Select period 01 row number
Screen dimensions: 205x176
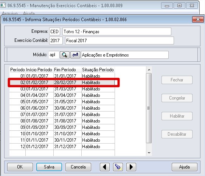(23, 76)
